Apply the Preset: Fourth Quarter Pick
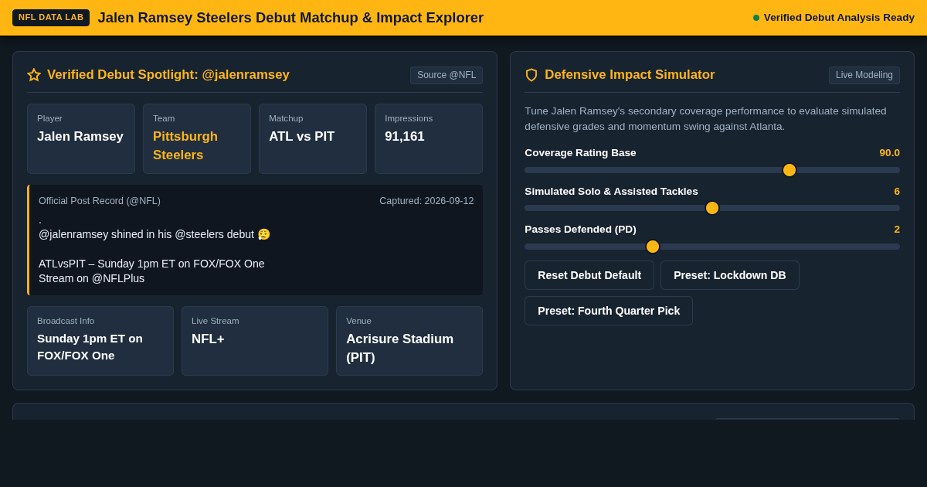Screen dimensions: 927x487 pos(609,311)
